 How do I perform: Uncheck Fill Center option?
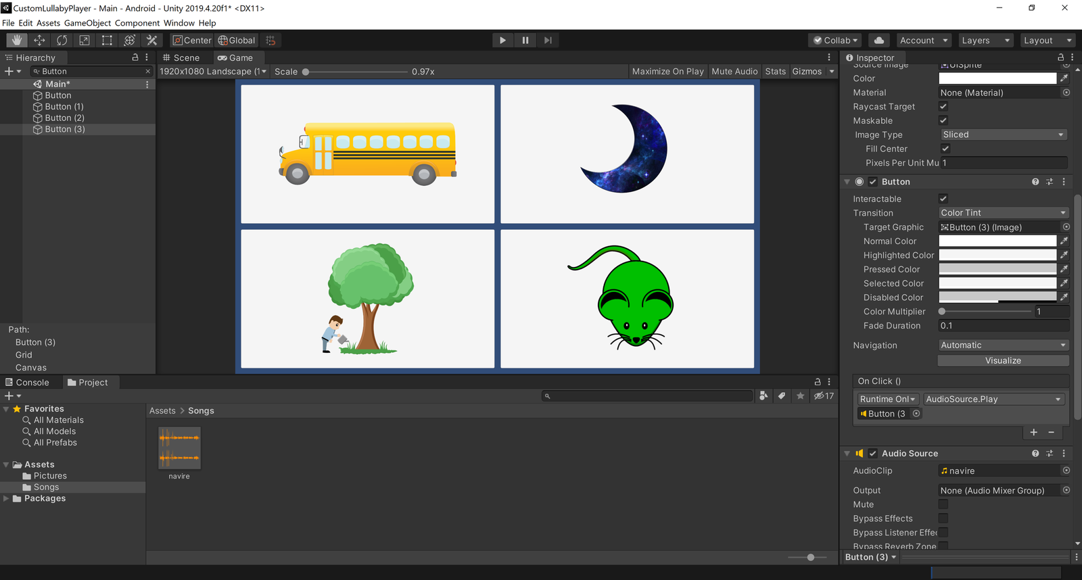pyautogui.click(x=945, y=149)
